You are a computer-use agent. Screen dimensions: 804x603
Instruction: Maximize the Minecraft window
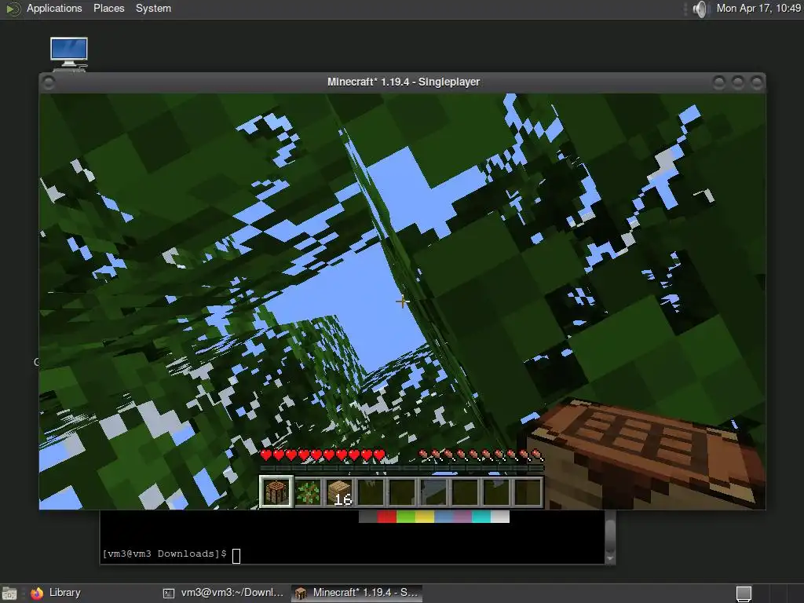(738, 82)
